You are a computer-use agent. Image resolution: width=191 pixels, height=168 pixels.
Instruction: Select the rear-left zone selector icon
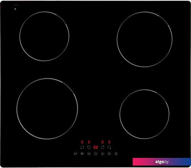click(89, 147)
